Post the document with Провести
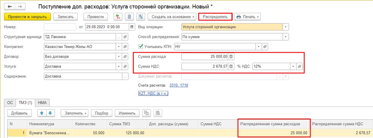 pos(95,16)
